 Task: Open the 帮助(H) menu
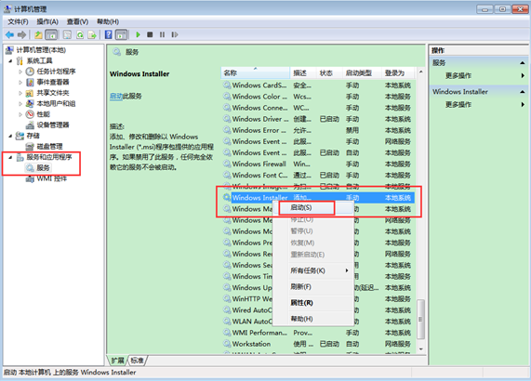click(x=108, y=21)
